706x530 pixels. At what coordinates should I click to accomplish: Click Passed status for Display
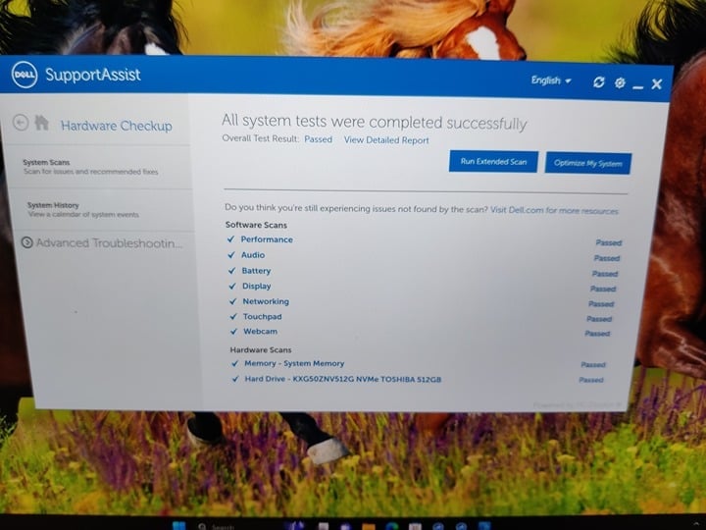click(x=603, y=289)
